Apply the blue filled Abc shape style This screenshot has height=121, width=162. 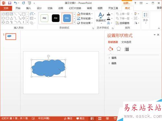pos(67,18)
